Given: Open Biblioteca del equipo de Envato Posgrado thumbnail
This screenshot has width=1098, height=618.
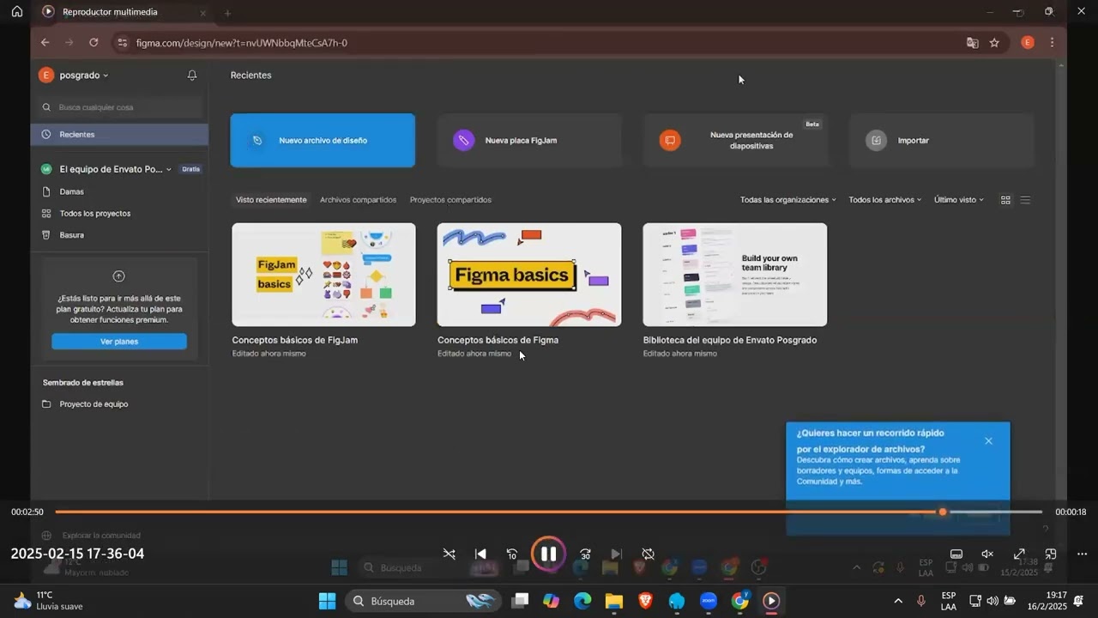Looking at the screenshot, I should [x=735, y=275].
